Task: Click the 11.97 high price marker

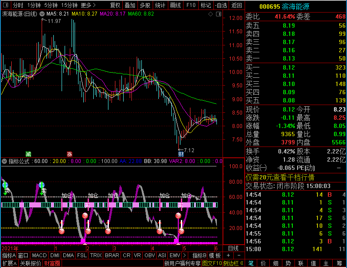Action: point(54,21)
